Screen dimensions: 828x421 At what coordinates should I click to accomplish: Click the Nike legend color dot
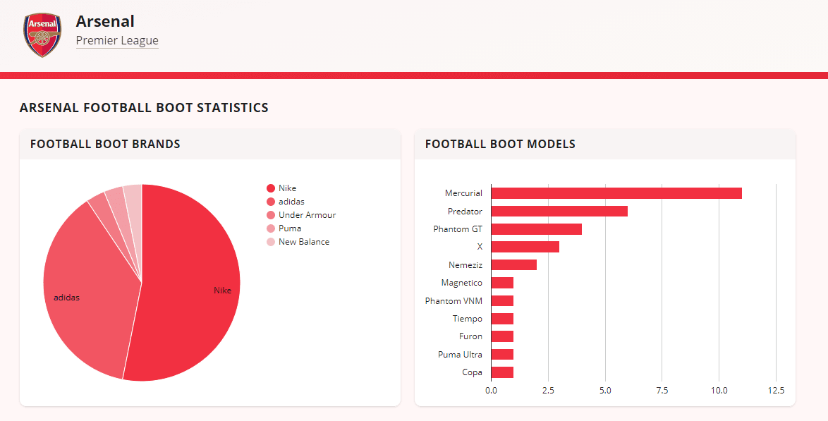point(269,188)
